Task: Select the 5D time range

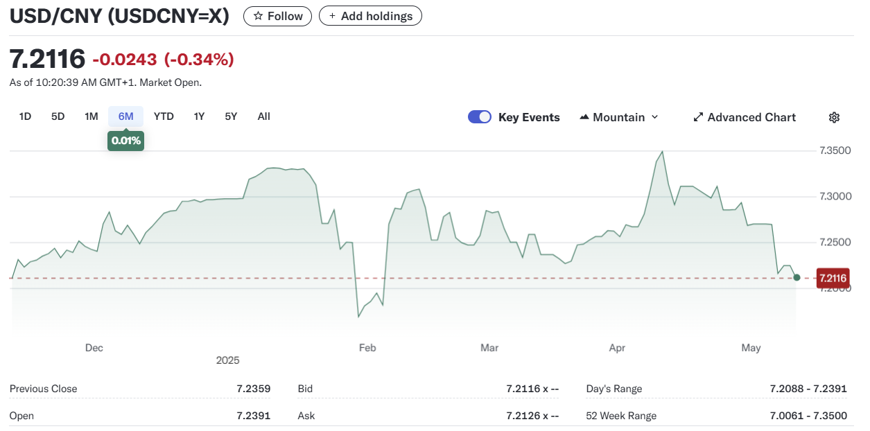Action: point(58,116)
